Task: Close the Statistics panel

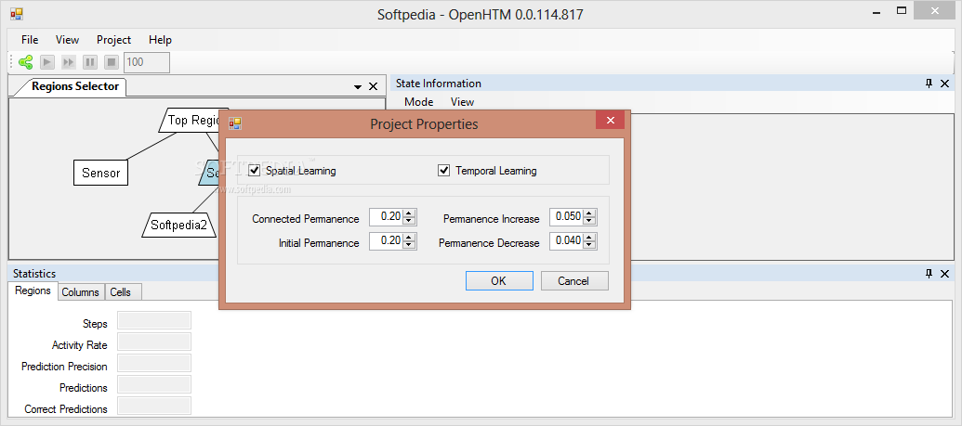Action: pos(945,274)
